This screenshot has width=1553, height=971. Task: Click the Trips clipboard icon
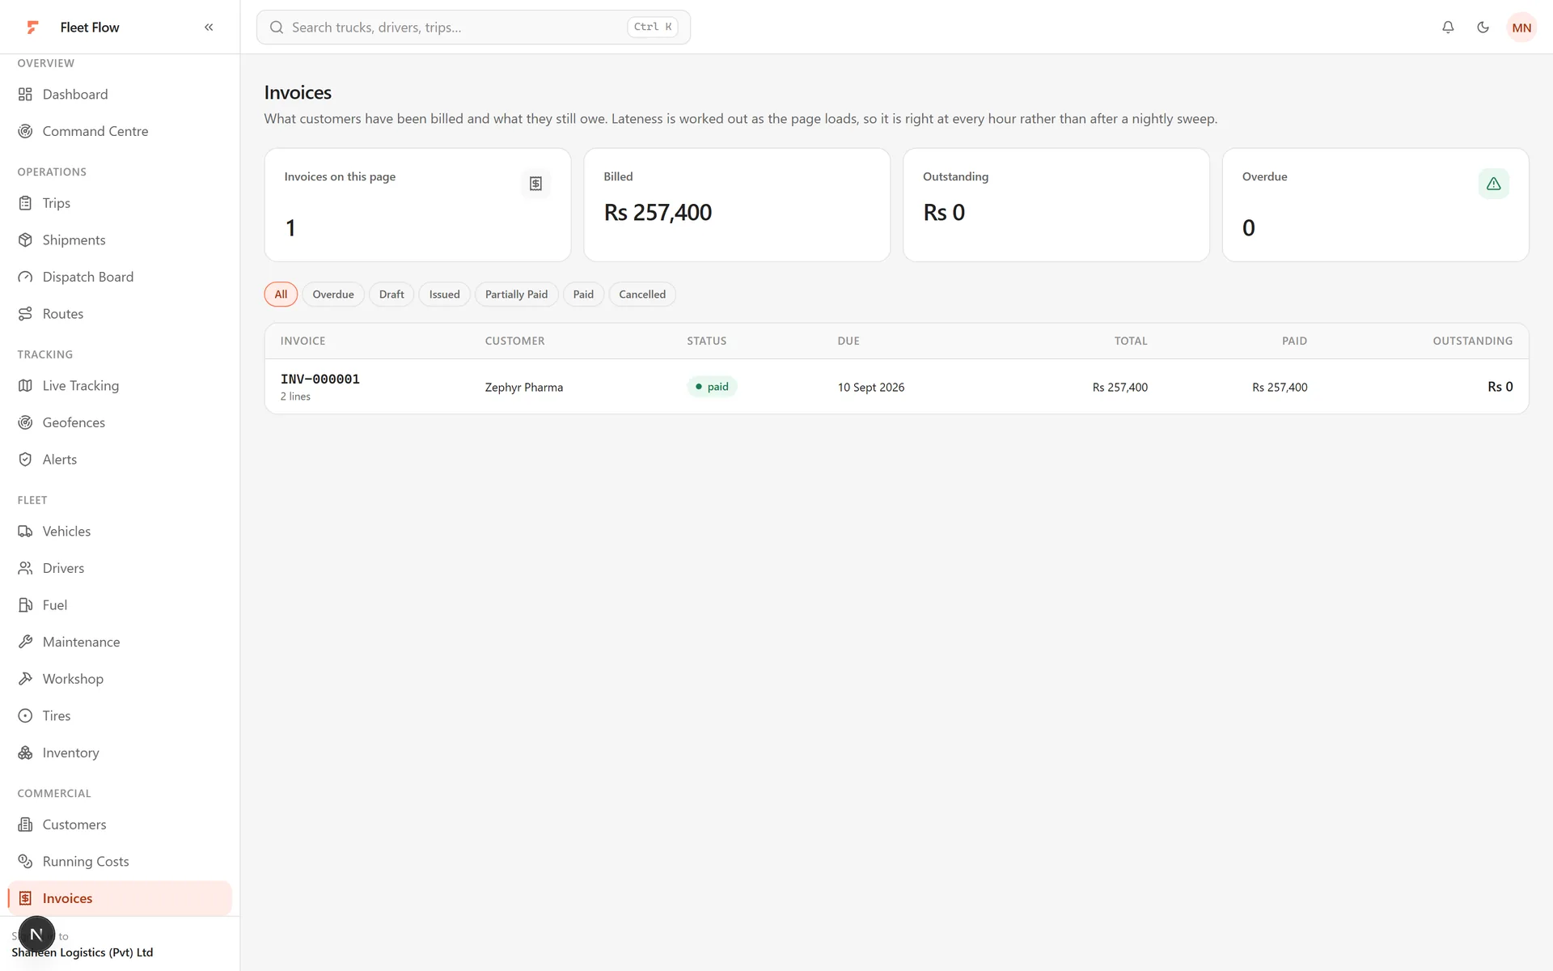pos(25,203)
